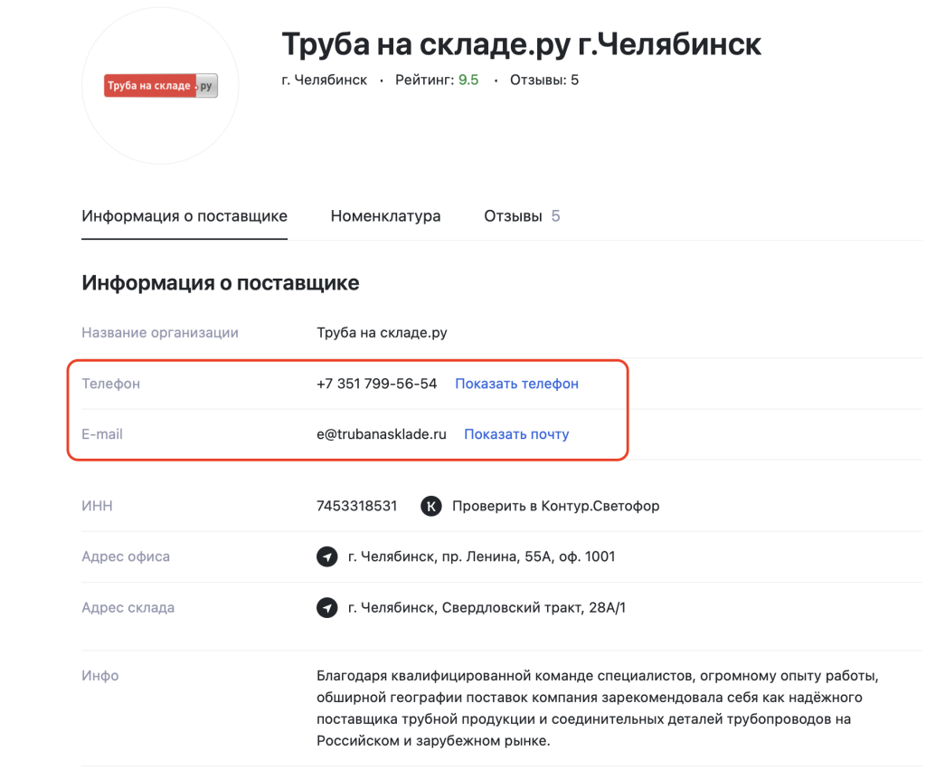Click the phone number +7 351 799-56-54
Viewport: 926px width, 780px height.
pos(377,384)
